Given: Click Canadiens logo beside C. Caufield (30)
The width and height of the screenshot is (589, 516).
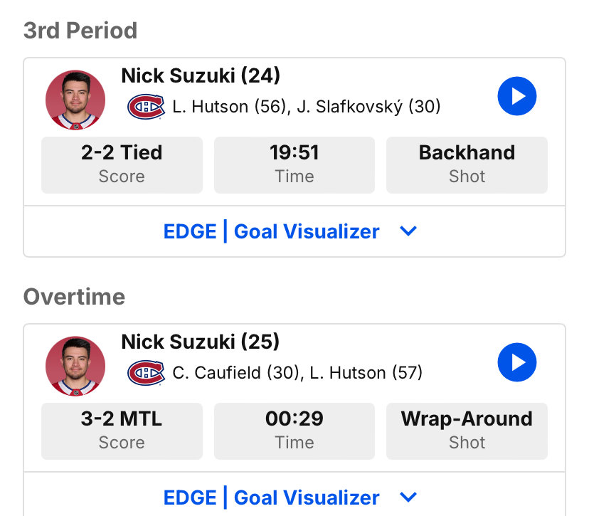Looking at the screenshot, I should (x=146, y=373).
